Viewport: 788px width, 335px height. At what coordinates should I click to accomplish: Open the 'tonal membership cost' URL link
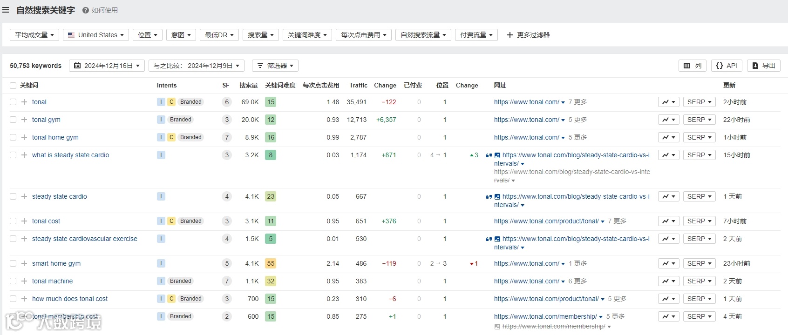pyautogui.click(x=545, y=316)
